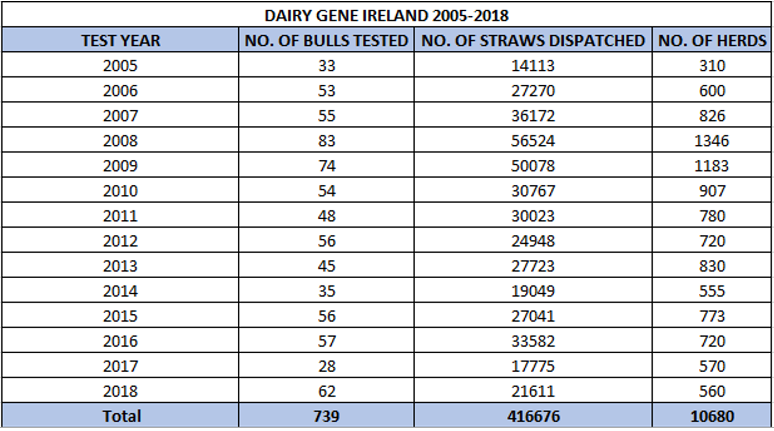Click total straws dispatched value 416676
This screenshot has height=431, width=774.
pyautogui.click(x=533, y=416)
